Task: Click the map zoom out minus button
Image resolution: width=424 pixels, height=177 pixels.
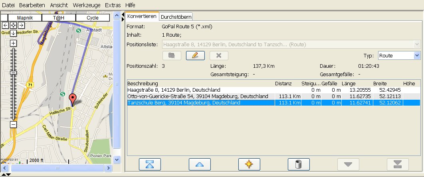Action: pos(13,125)
